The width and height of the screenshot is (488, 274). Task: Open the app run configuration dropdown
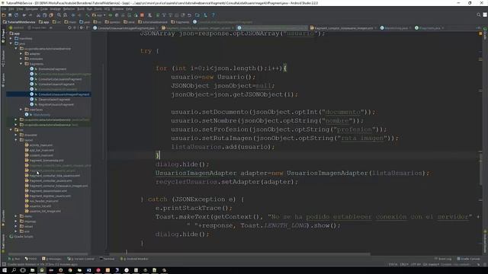pos(99,15)
